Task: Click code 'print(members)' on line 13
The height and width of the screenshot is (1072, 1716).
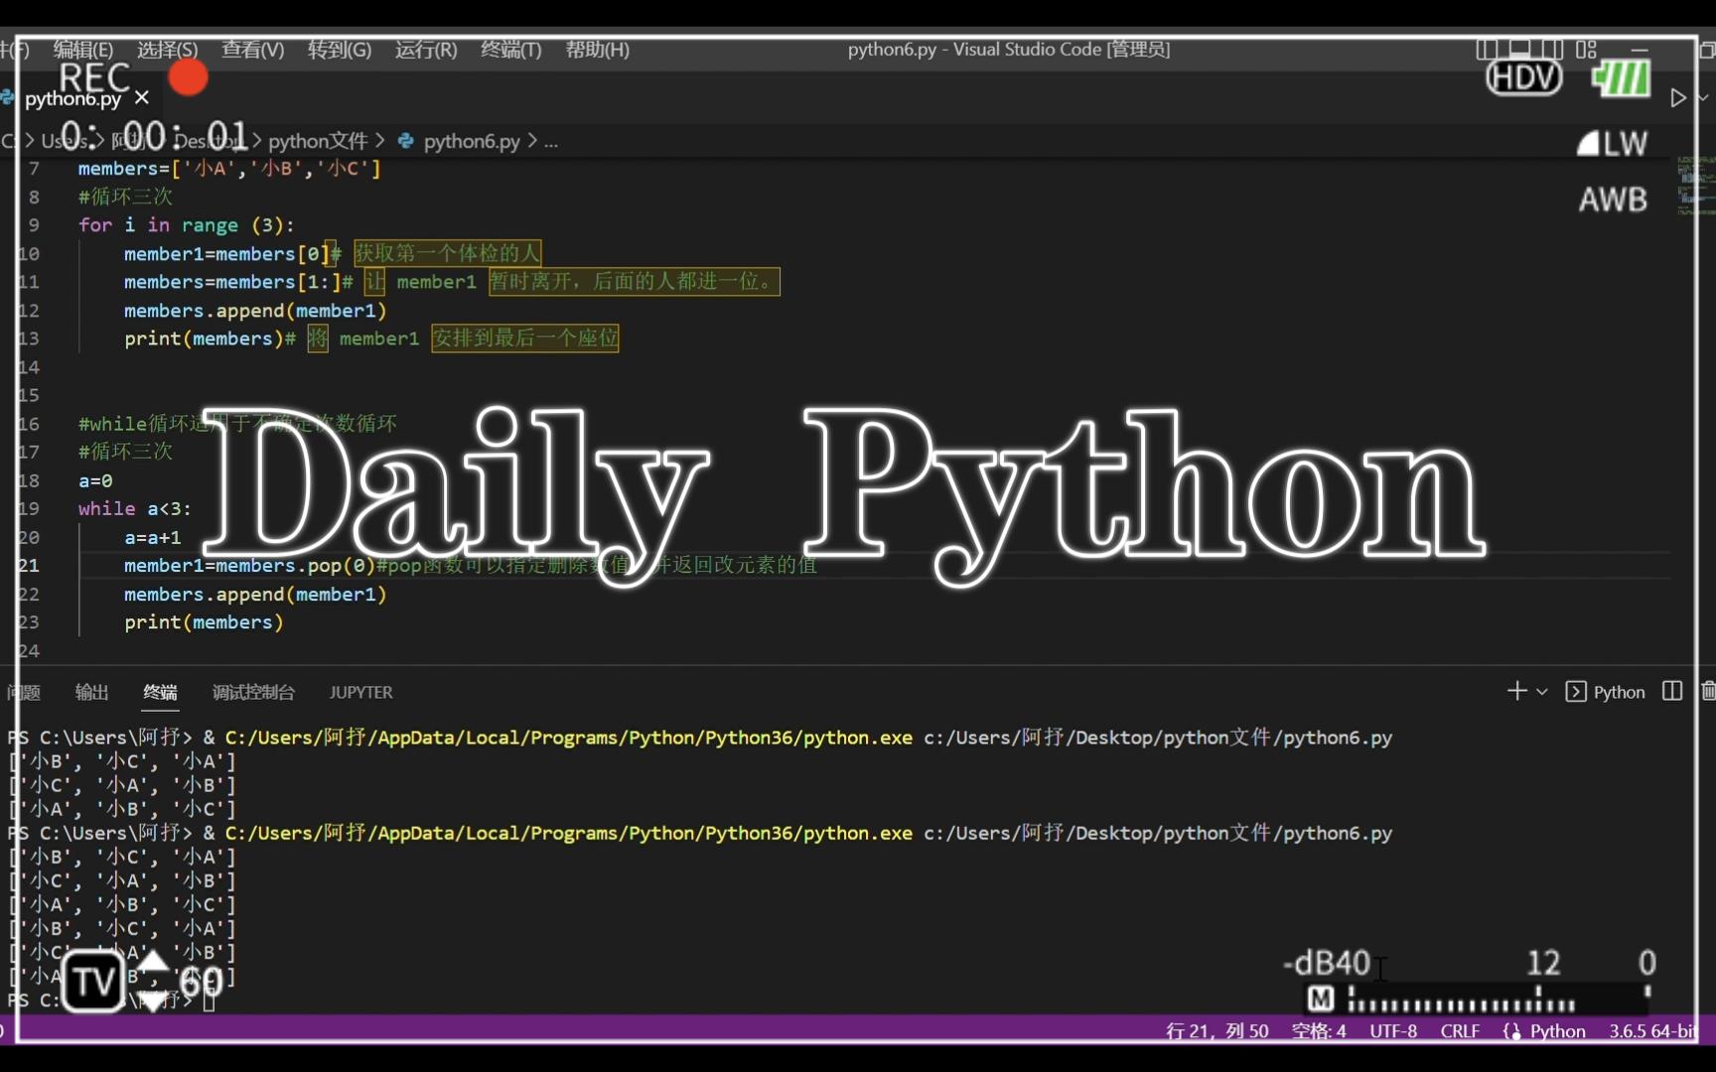Action: click(x=204, y=338)
